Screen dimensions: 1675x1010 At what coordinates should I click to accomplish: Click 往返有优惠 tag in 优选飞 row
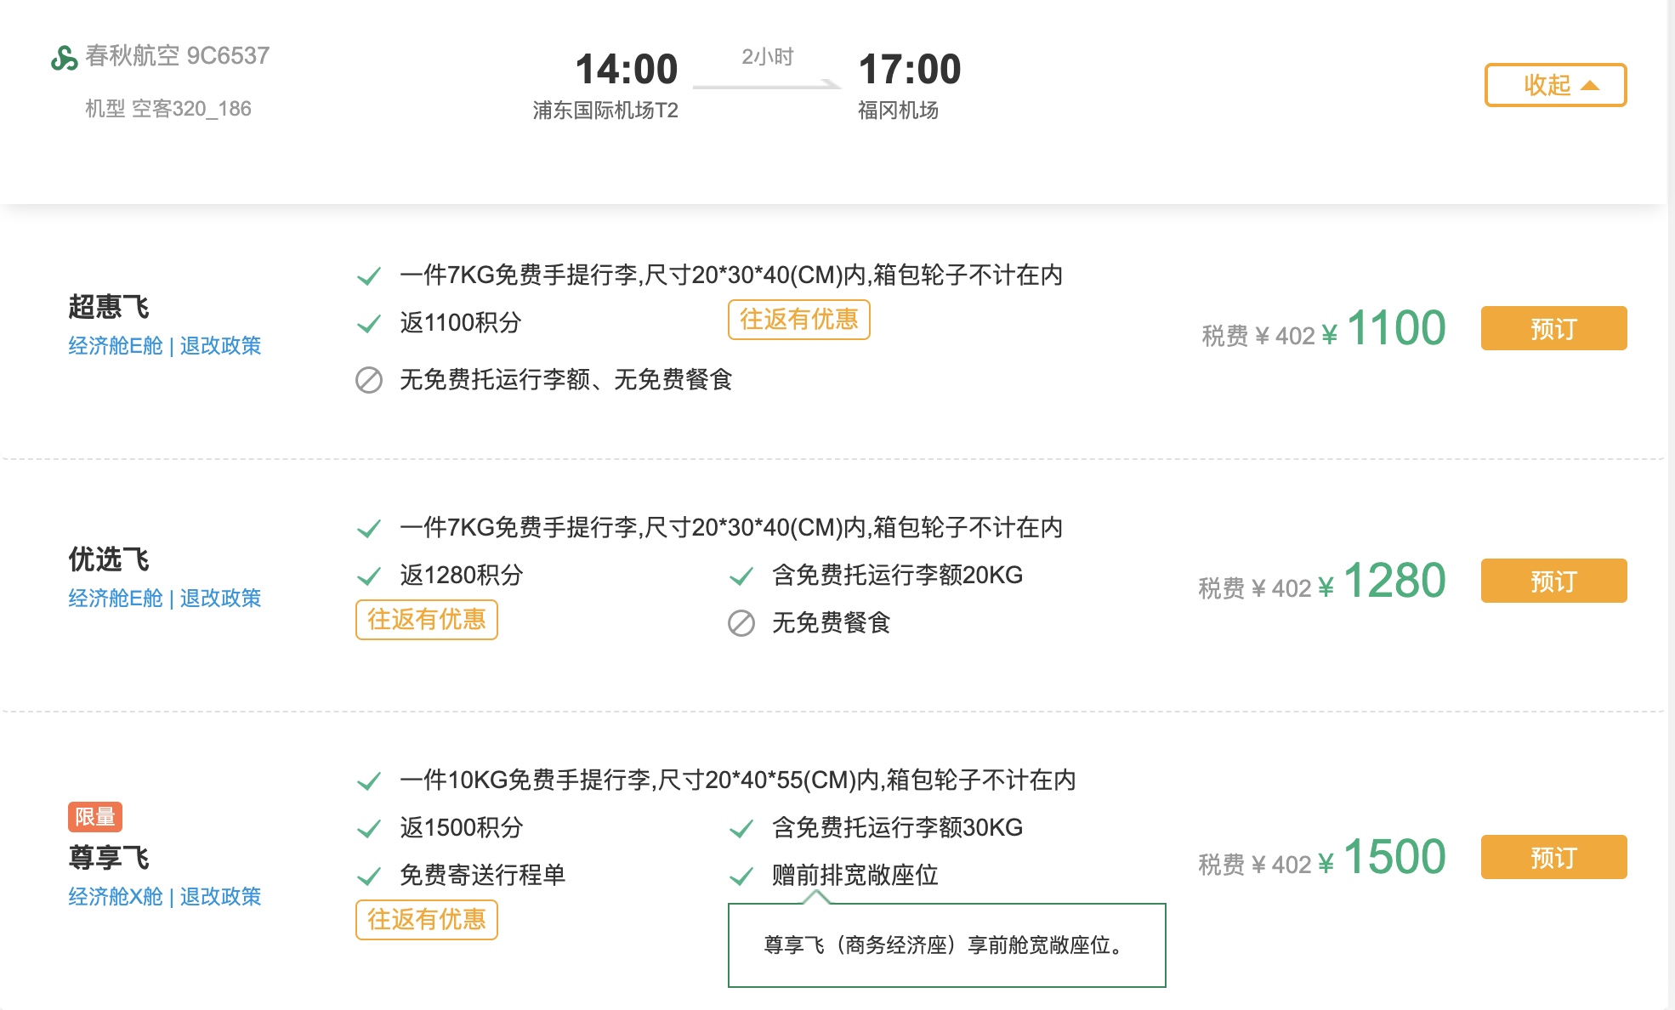coord(427,620)
